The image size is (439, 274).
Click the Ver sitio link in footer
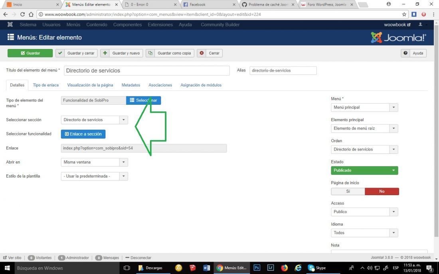click(x=12, y=258)
